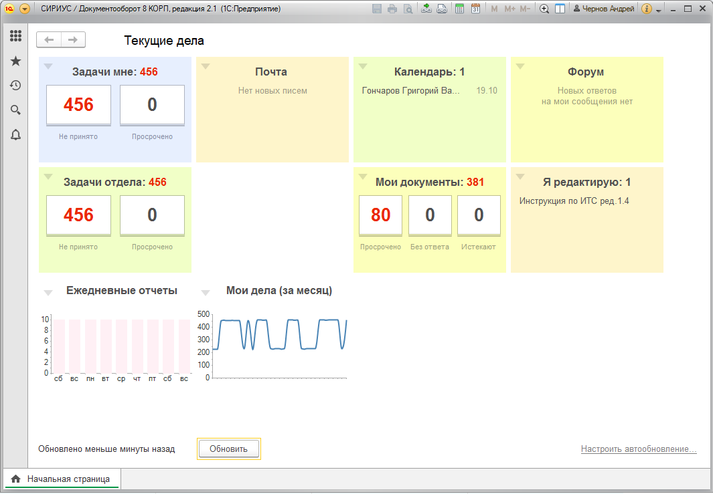Open the Мои документы widget triangle
The width and height of the screenshot is (713, 494).
[x=363, y=176]
